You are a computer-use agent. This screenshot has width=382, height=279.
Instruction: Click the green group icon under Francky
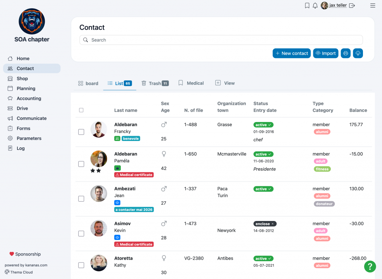coord(117,138)
